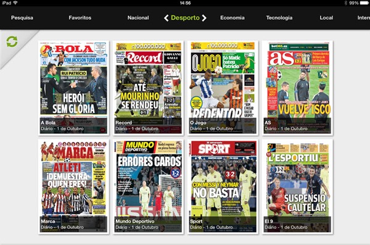This screenshot has height=245, width=370.
Task: Tap the Wi-Fi icon in status bar
Action: 15,3
